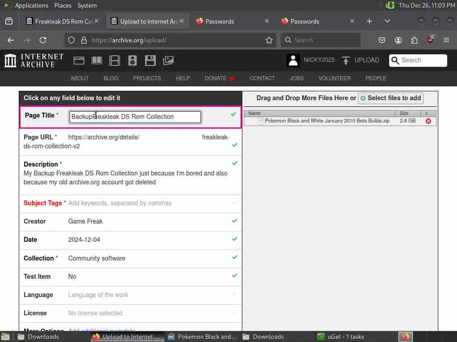Click the DONATE nav link
Screen dimensions: 457x342
point(220,78)
